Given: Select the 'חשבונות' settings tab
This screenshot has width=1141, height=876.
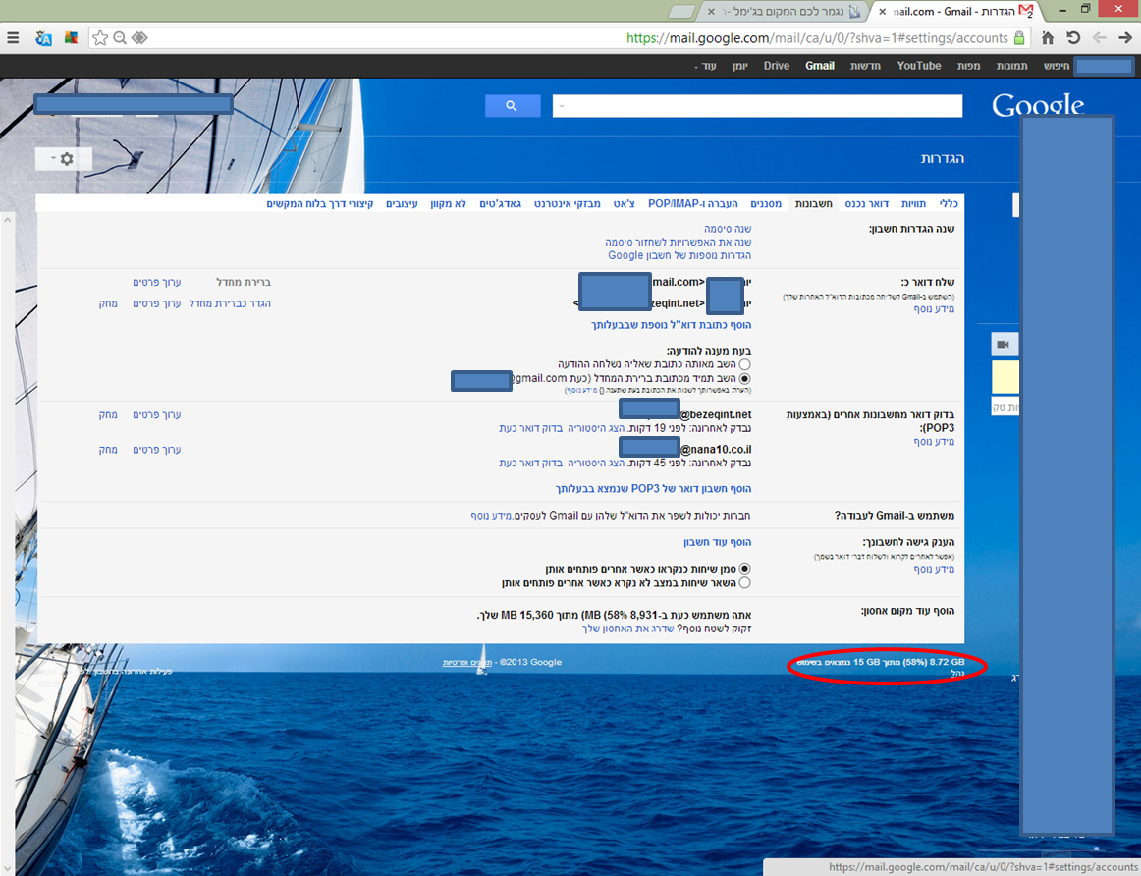Looking at the screenshot, I should click(x=814, y=203).
